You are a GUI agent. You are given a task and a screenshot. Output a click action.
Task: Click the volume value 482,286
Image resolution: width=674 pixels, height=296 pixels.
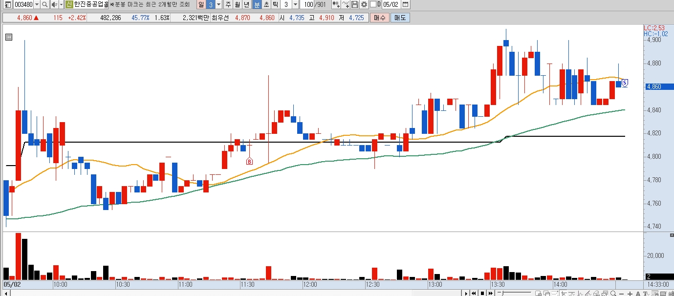(x=110, y=18)
